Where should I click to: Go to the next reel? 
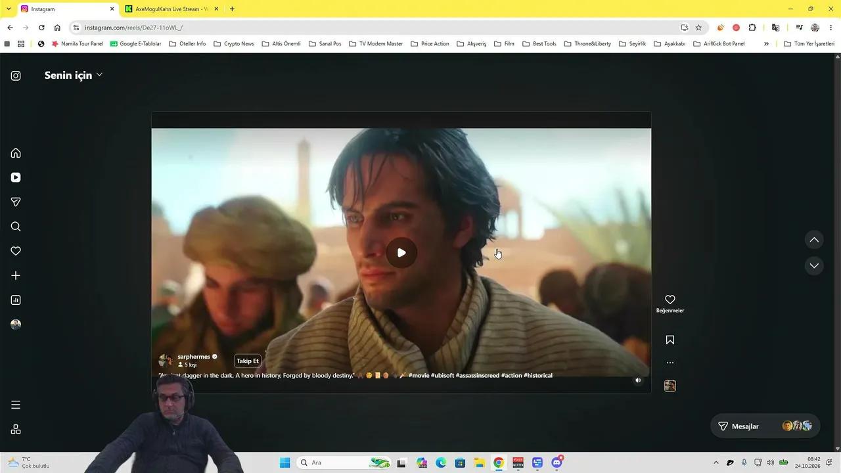tap(814, 265)
